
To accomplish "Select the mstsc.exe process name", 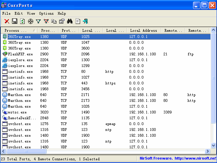I will coord(17,112).
